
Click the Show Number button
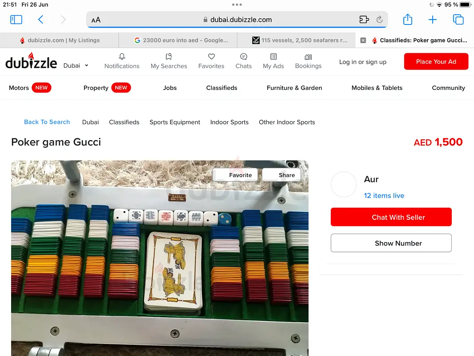[x=391, y=243]
